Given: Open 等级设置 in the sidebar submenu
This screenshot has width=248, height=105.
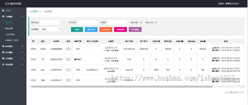Looking at the screenshot, I should click(9, 28).
